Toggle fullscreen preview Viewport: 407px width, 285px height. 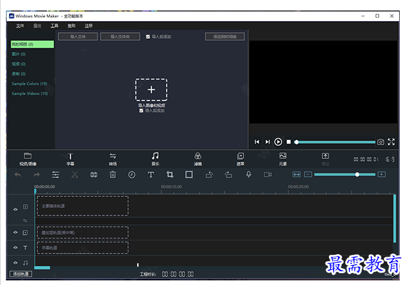tap(391, 142)
